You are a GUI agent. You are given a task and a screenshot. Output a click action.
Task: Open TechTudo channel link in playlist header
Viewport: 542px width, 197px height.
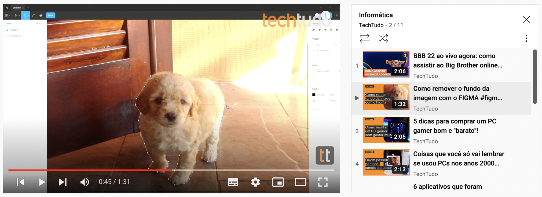pyautogui.click(x=371, y=25)
